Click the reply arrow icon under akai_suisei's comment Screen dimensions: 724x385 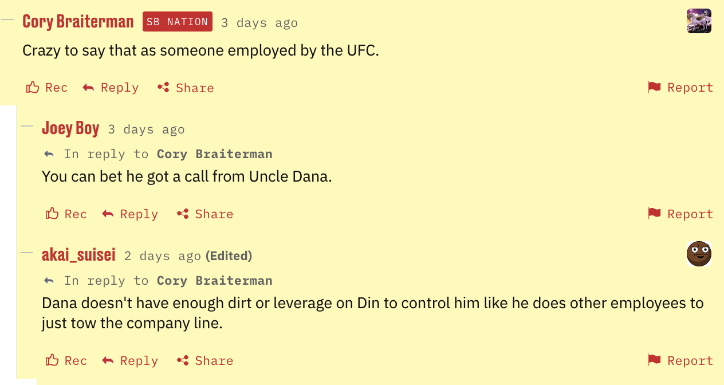pos(108,361)
